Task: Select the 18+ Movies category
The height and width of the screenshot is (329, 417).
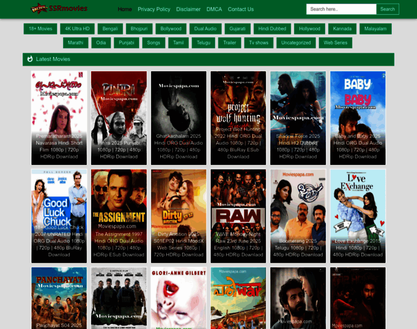Action: click(41, 29)
